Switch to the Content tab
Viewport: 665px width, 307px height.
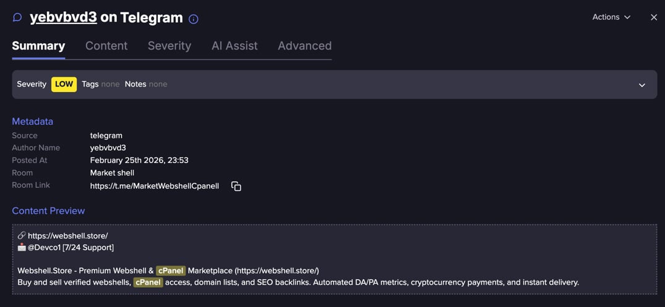click(106, 46)
